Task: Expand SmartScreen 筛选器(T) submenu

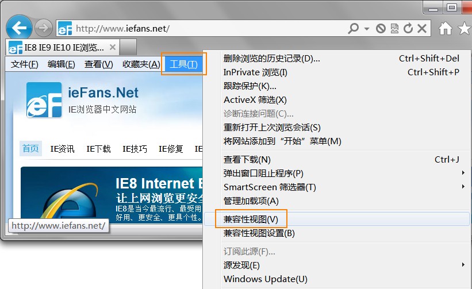Action: [336, 187]
